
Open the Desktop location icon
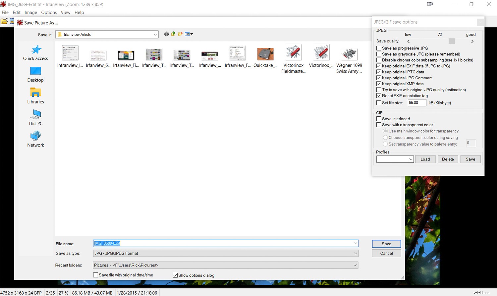(x=35, y=74)
